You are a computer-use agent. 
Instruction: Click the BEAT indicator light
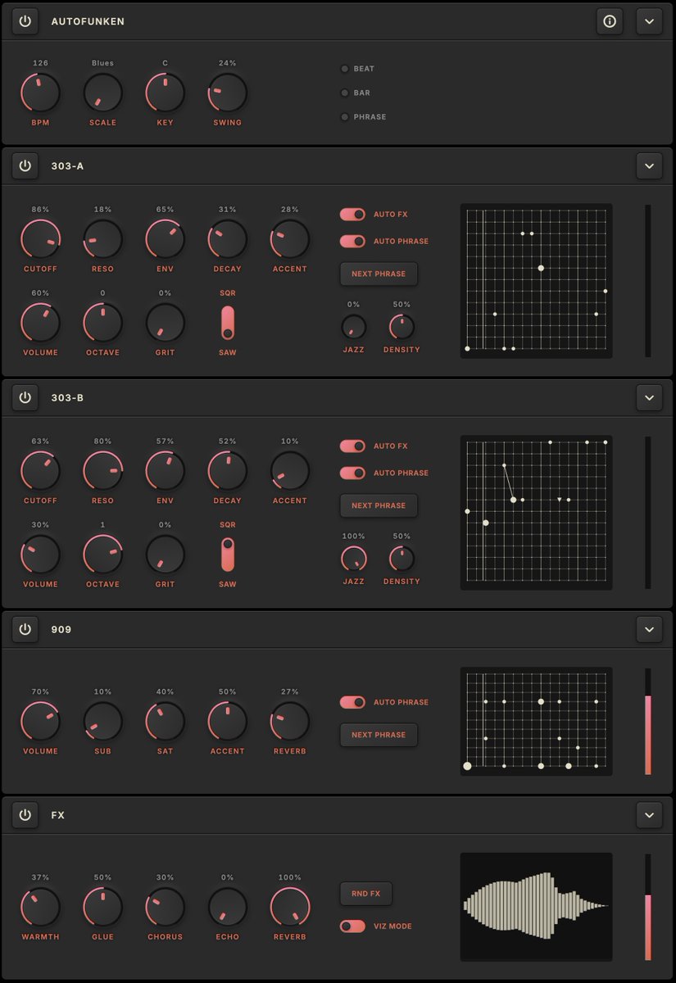tap(344, 69)
